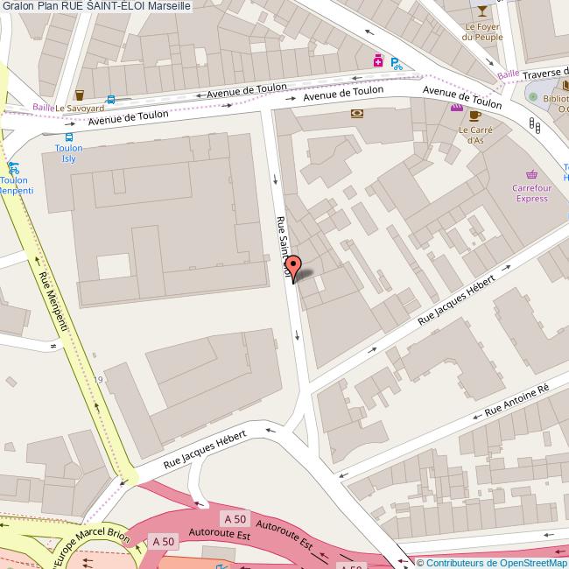
Task: Select the pink pharmacy cross icon
Action: (378, 60)
